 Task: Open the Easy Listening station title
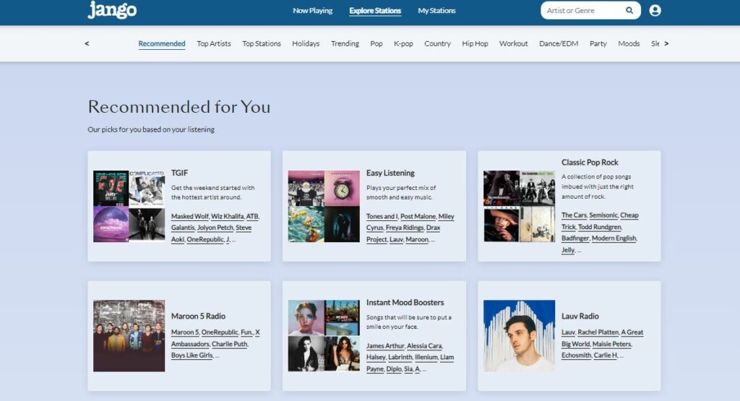click(390, 173)
